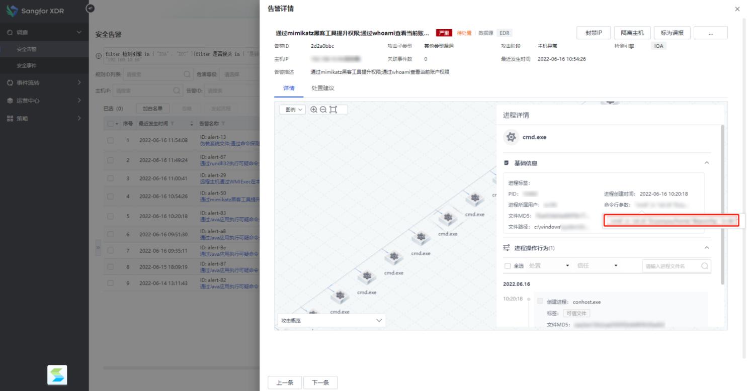
Task: Collapse the 基础信息 section
Action: click(707, 163)
